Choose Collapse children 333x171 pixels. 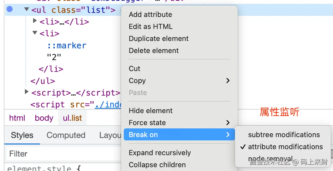157,165
